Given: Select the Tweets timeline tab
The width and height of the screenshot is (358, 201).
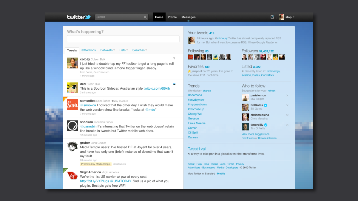Looking at the screenshot, I should (72, 50).
